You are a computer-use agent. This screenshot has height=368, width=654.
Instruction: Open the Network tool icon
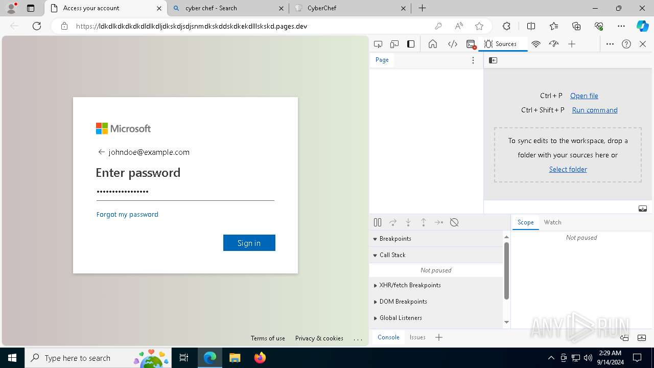(x=536, y=44)
